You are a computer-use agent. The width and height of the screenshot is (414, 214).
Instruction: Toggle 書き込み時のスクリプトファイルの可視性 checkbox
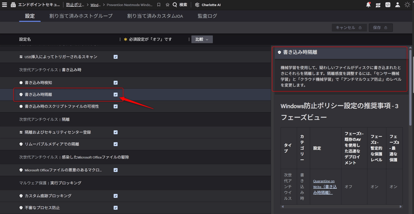(x=115, y=106)
